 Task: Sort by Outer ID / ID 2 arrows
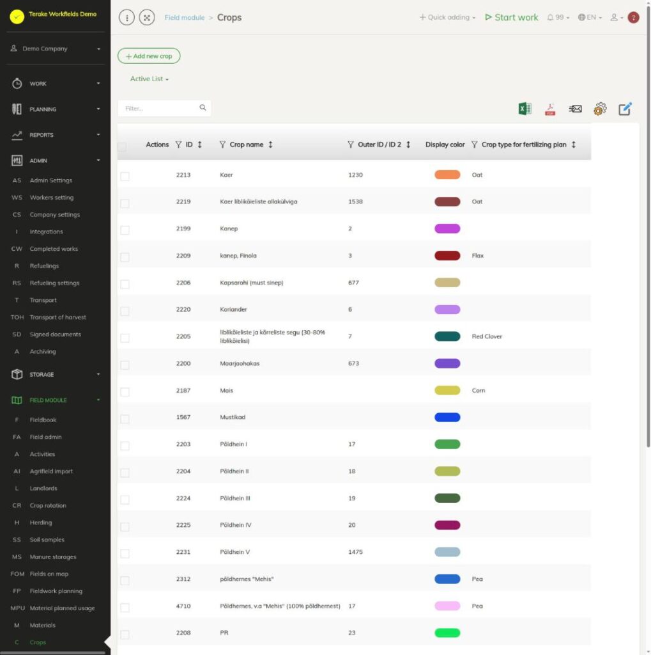[408, 145]
